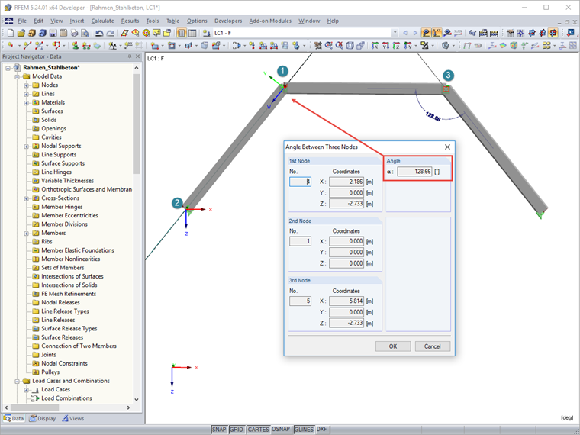Expand the Lines tree folder

tap(26, 95)
